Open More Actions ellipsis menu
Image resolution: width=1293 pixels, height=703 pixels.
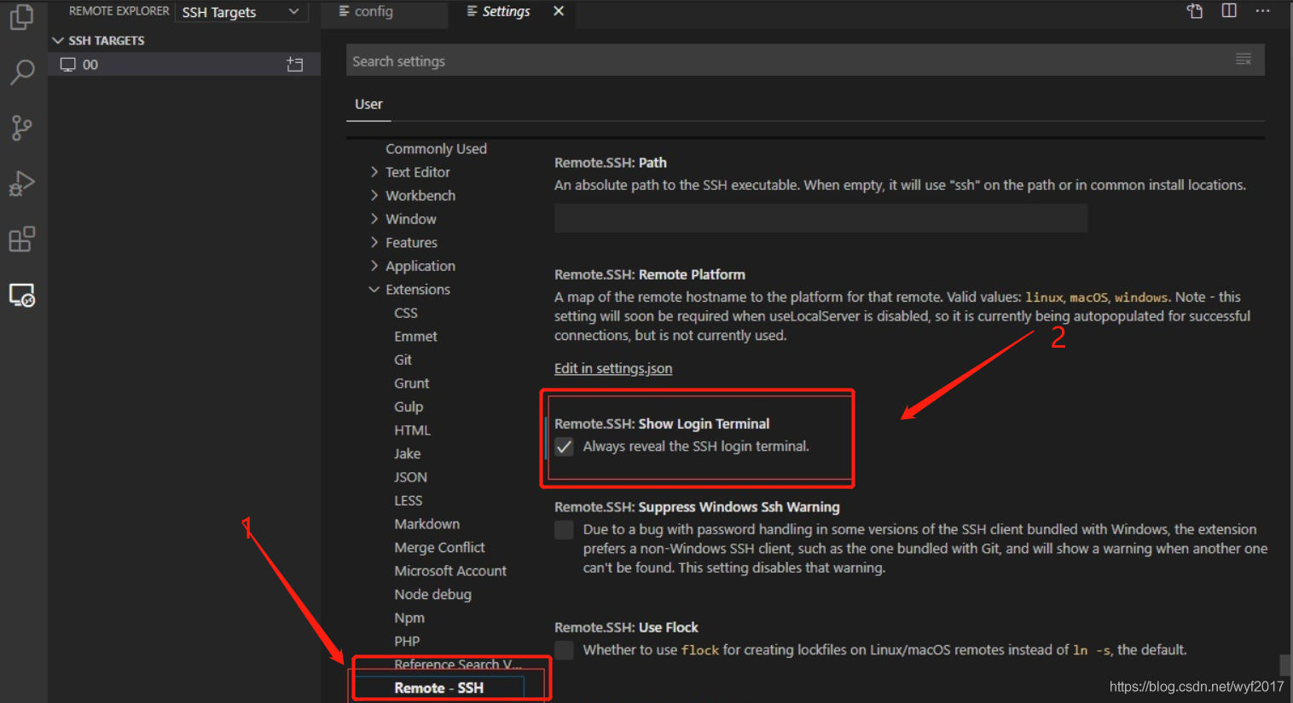1263,11
